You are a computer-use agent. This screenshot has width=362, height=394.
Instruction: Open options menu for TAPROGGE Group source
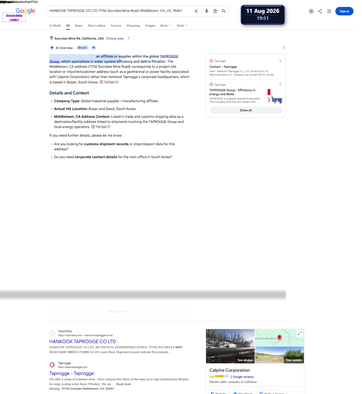(280, 84)
